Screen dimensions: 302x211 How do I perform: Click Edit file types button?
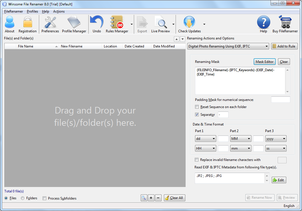tap(279, 180)
